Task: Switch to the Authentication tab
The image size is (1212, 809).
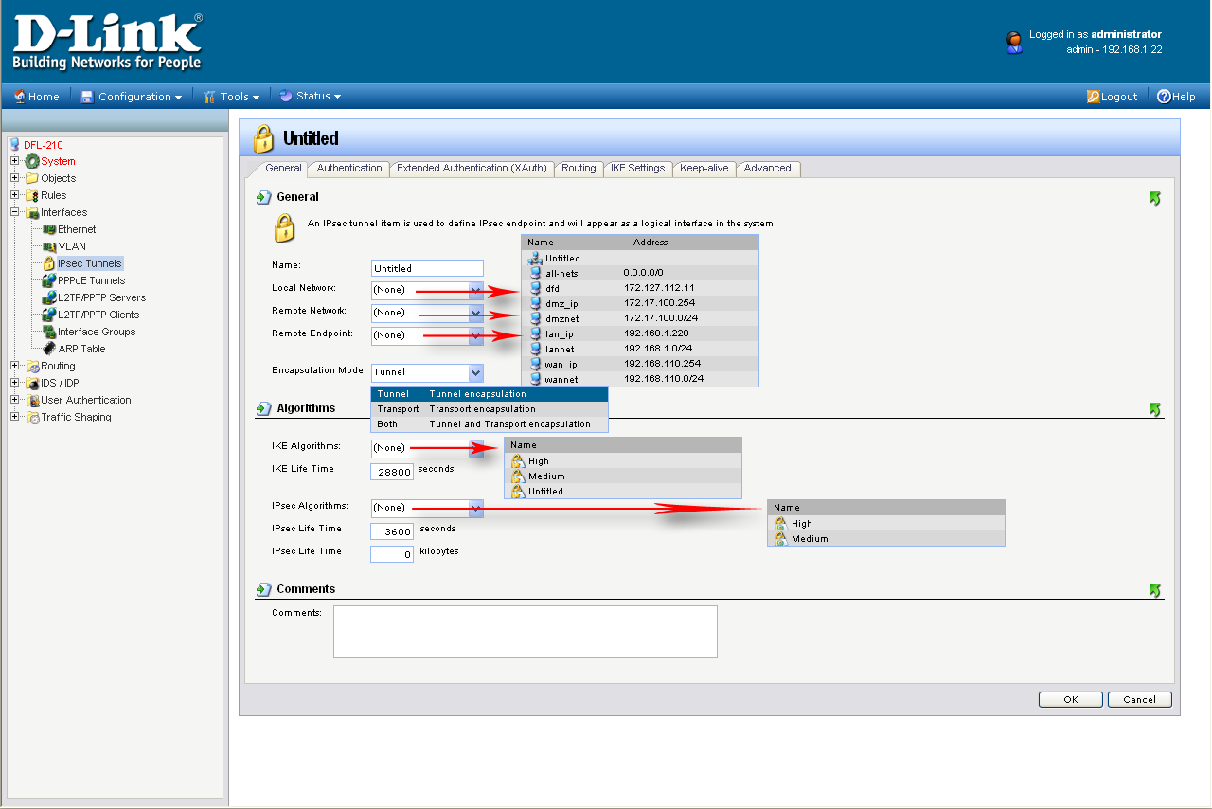Action: 349,169
